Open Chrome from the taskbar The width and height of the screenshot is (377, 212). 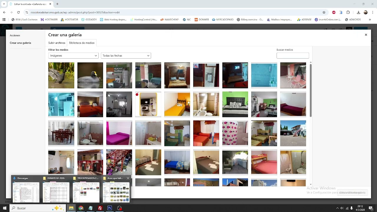[x=81, y=208]
